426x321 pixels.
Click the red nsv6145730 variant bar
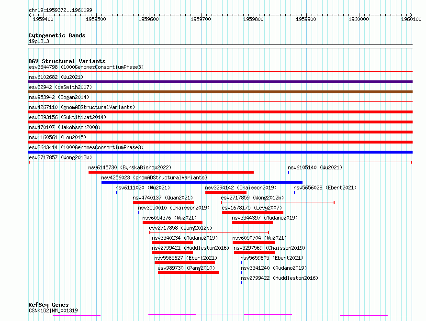(171, 172)
